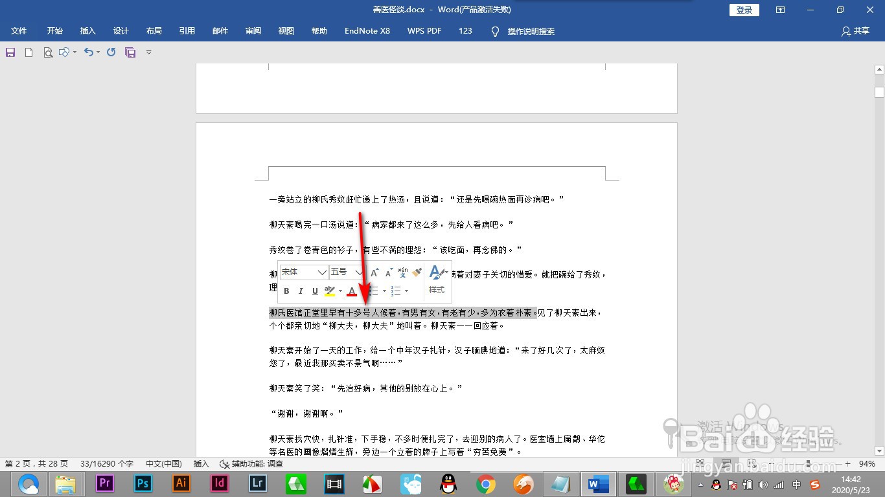Click the Save icon on Quick Access Toolbar
The height and width of the screenshot is (497, 885).
tap(9, 52)
